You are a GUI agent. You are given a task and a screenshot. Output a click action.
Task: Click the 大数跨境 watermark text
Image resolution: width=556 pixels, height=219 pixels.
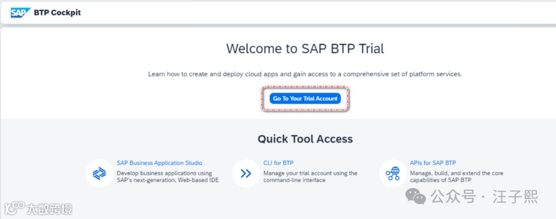(x=49, y=209)
